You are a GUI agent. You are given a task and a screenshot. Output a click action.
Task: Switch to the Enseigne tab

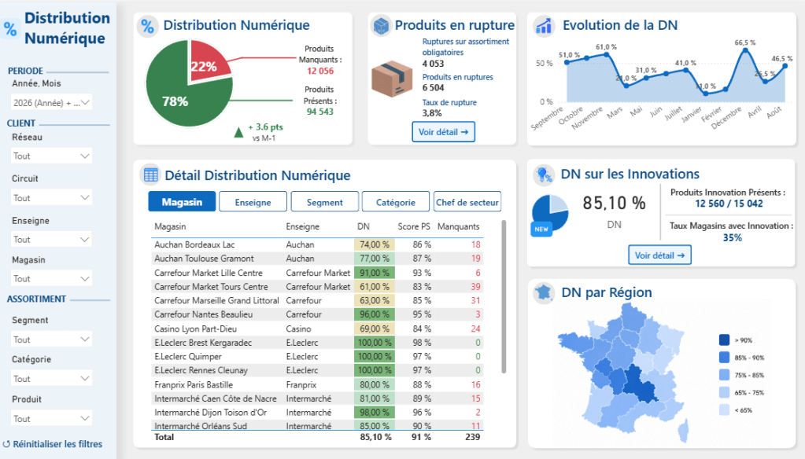point(253,202)
